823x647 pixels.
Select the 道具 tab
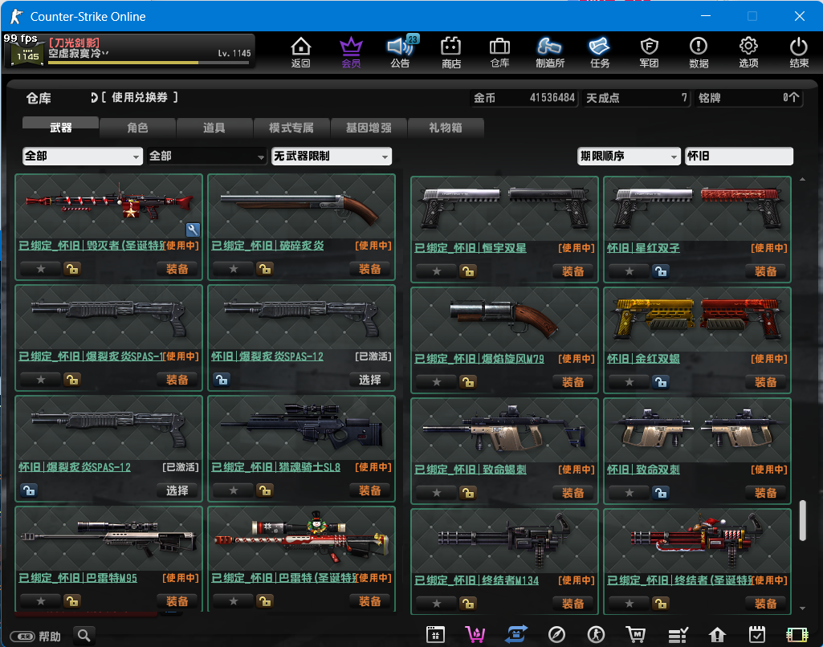(x=214, y=128)
